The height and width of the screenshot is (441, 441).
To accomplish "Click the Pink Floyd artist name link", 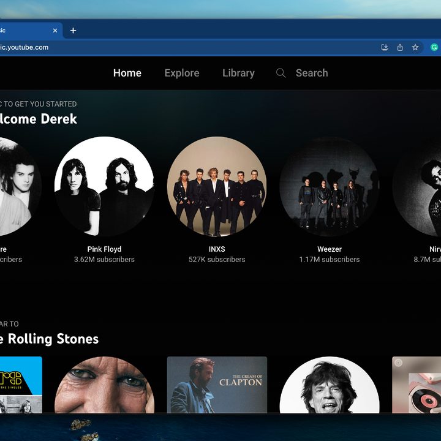I will click(x=104, y=249).
